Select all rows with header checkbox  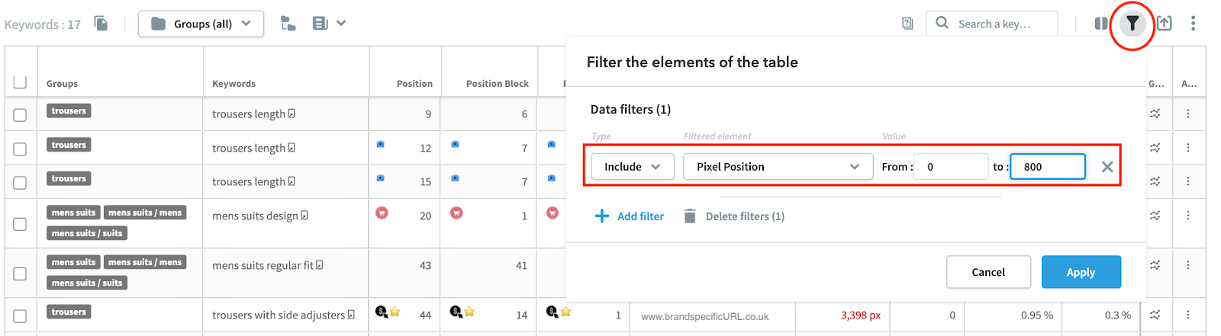tap(20, 82)
